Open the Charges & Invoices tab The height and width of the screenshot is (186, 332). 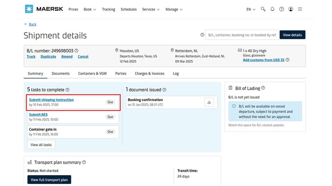click(149, 73)
